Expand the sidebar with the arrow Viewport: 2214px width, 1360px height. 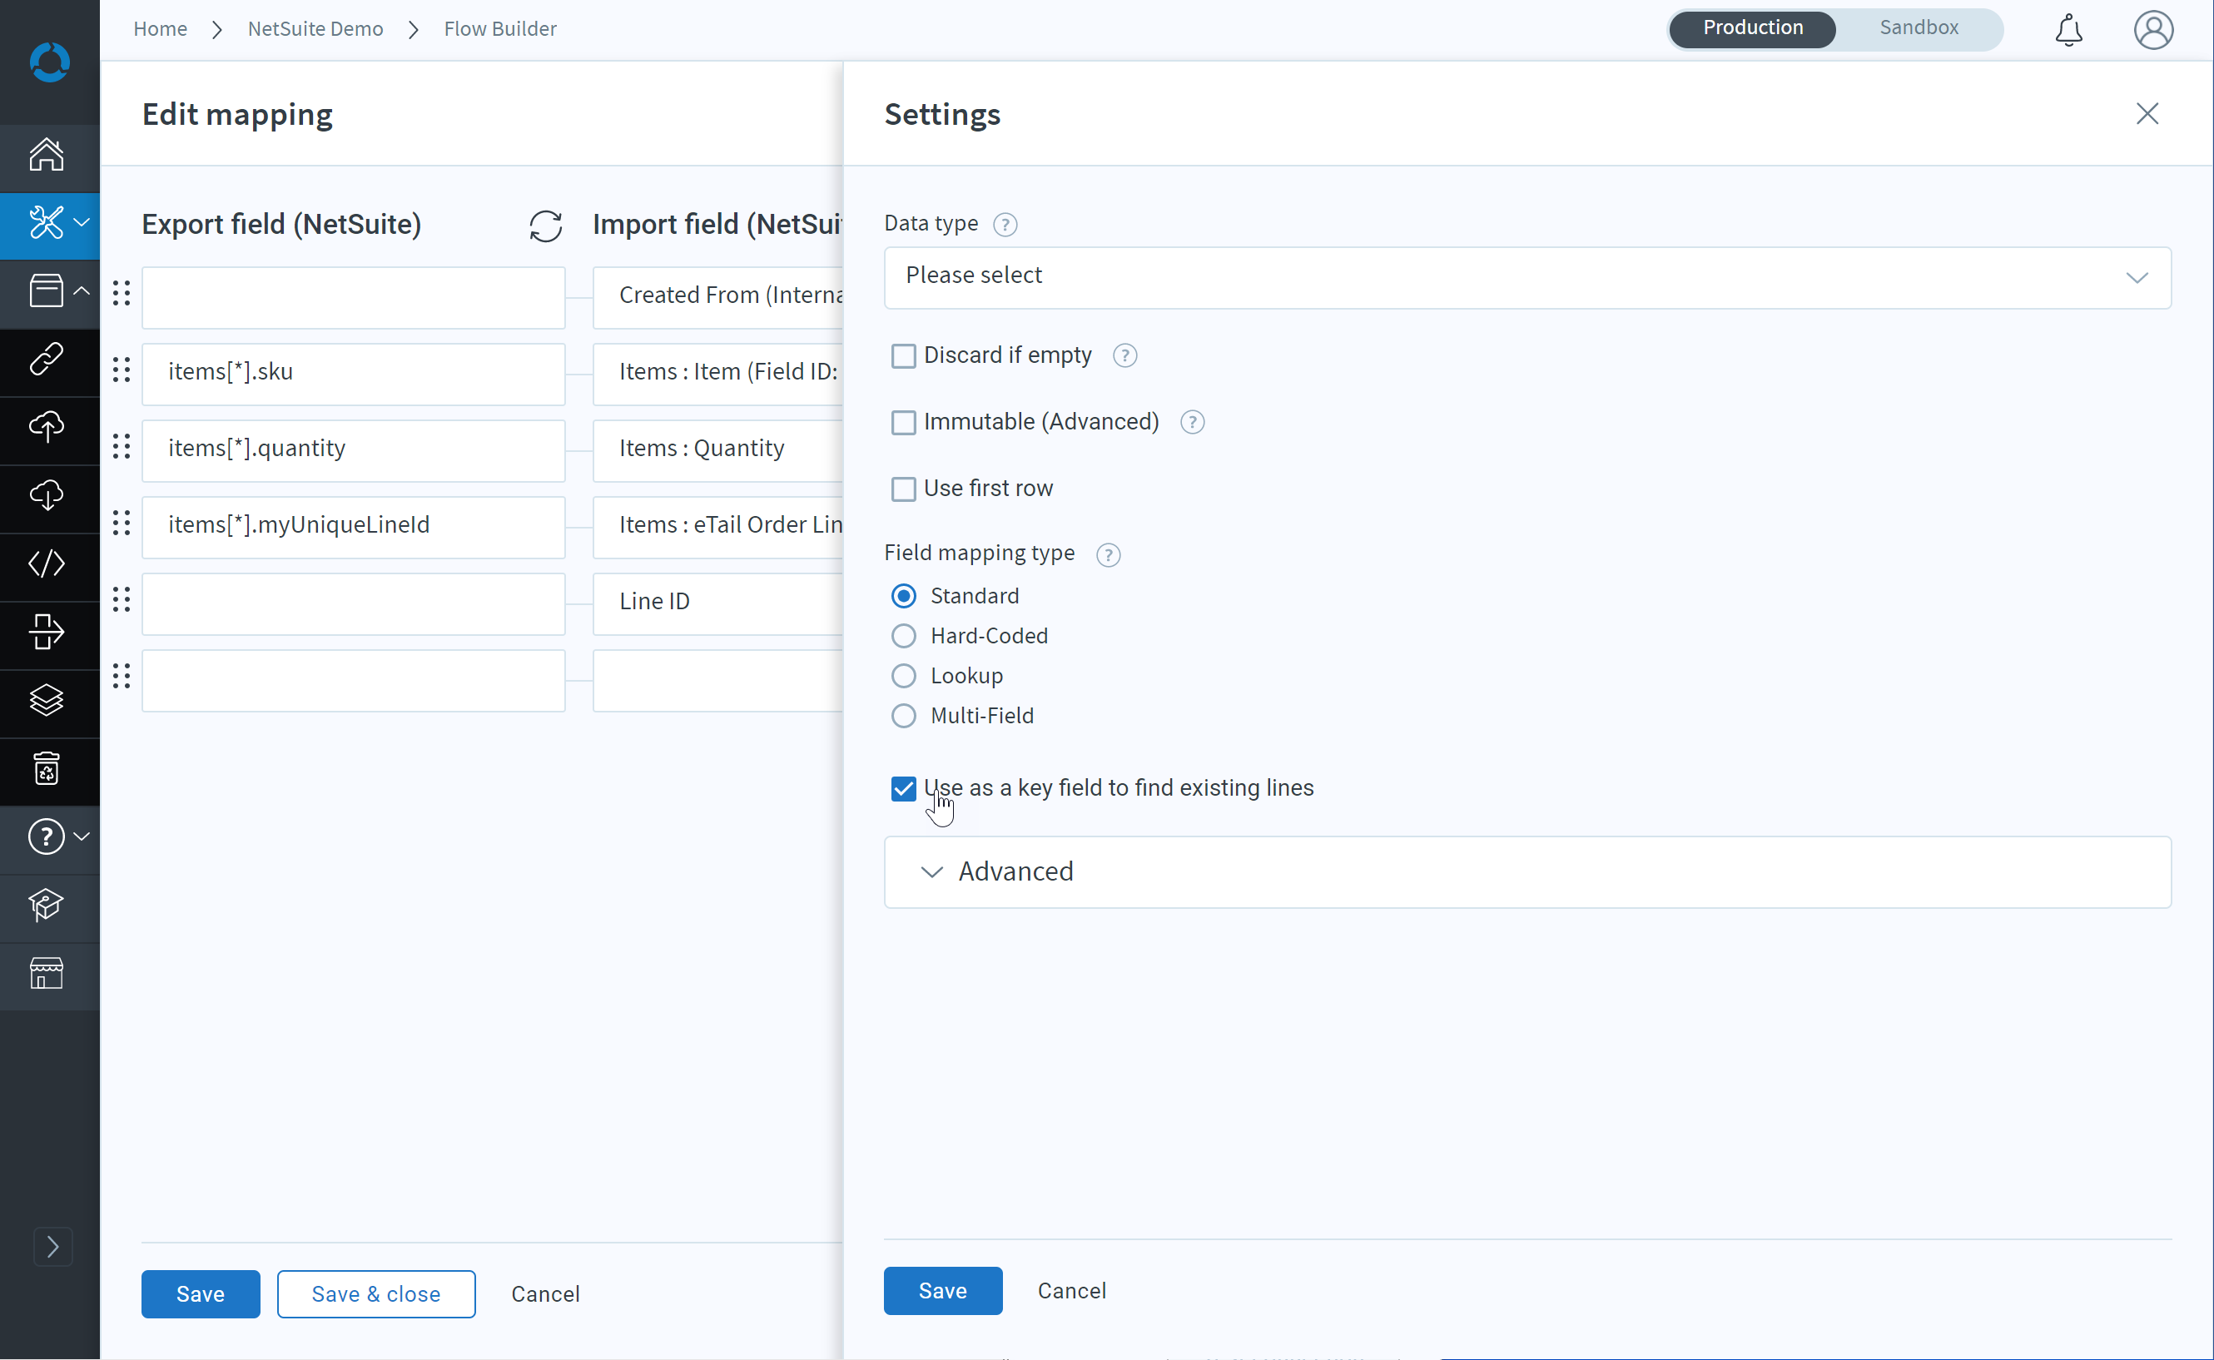(x=52, y=1246)
